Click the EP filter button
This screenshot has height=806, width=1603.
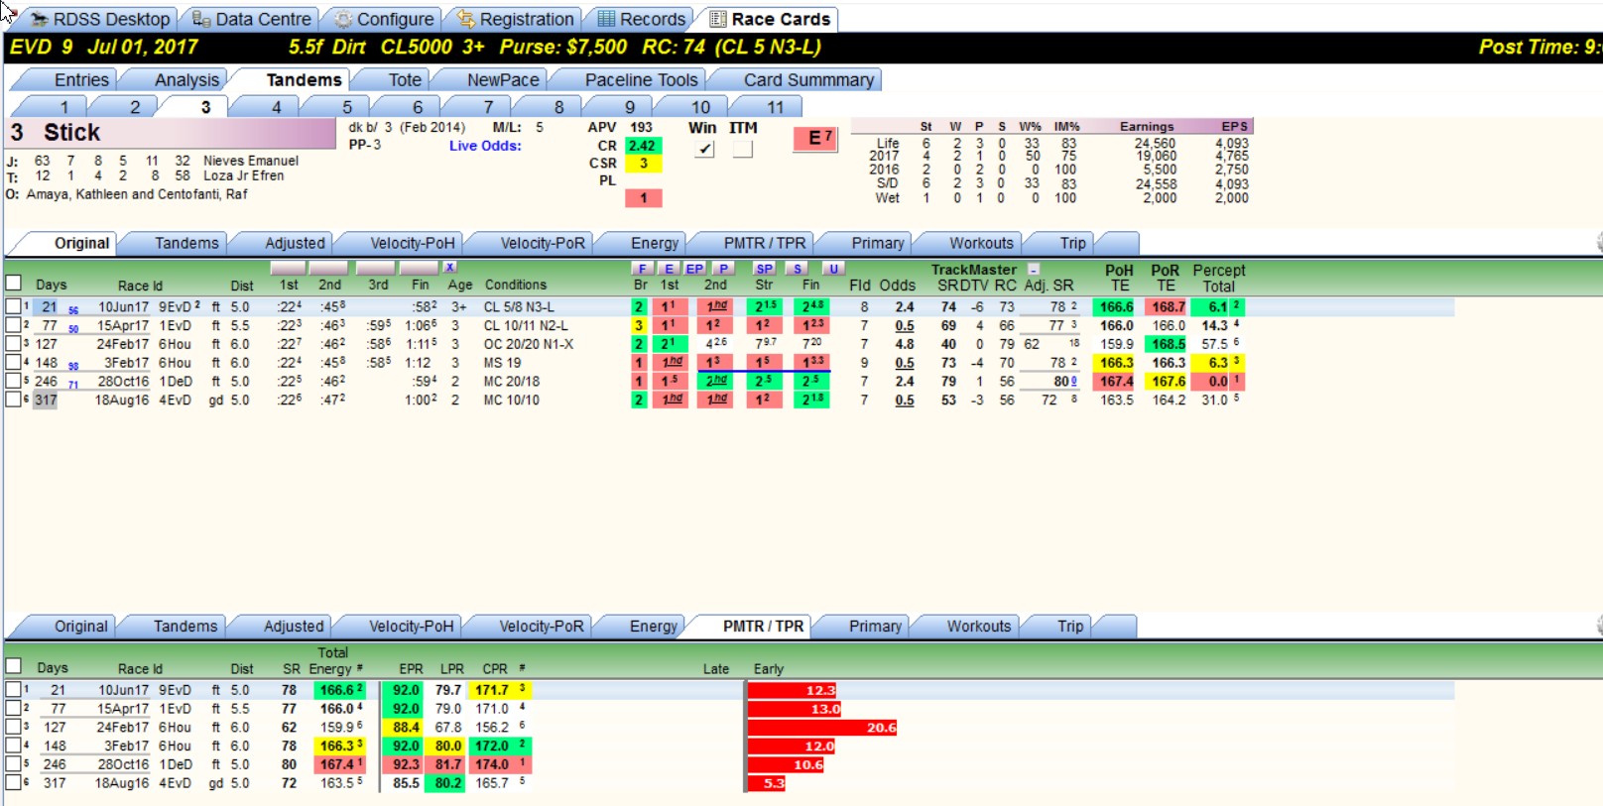(x=695, y=269)
